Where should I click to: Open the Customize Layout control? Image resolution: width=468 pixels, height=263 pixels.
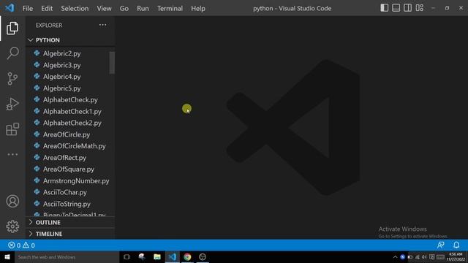[420, 8]
